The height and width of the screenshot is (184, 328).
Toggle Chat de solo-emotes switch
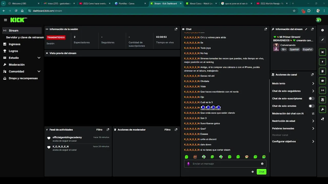tap(311, 106)
